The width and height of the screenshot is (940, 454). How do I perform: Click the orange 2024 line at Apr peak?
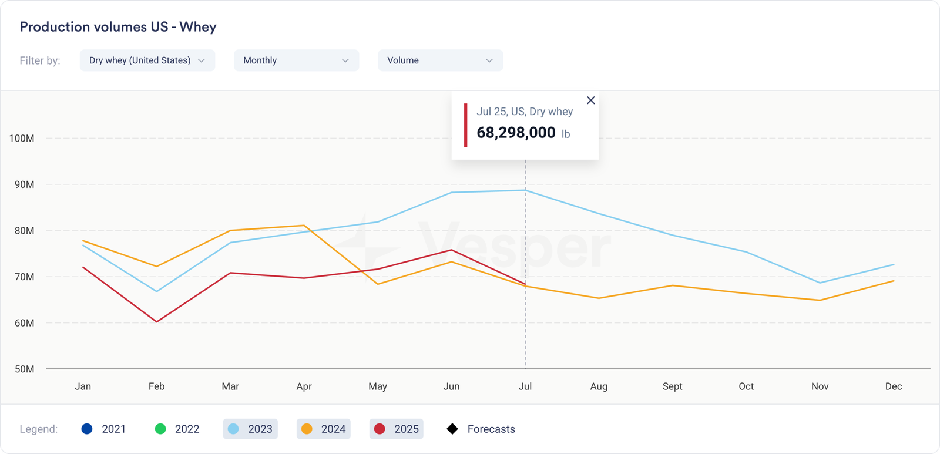pos(304,226)
